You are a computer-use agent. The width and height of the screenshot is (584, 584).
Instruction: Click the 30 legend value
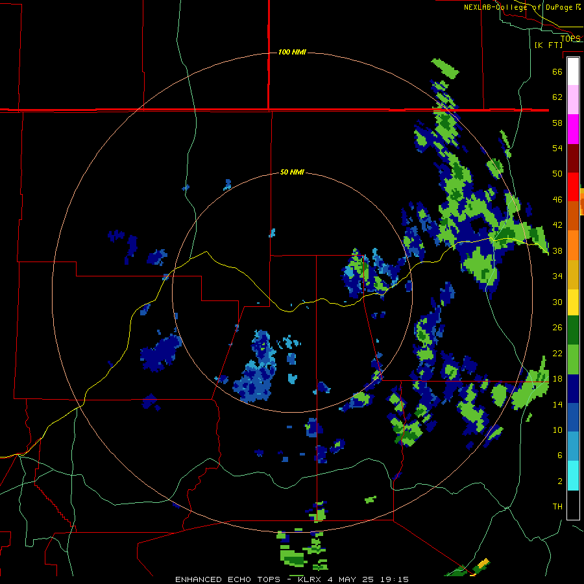(x=557, y=302)
